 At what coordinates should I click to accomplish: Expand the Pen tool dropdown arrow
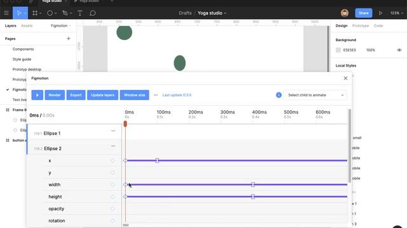click(71, 13)
